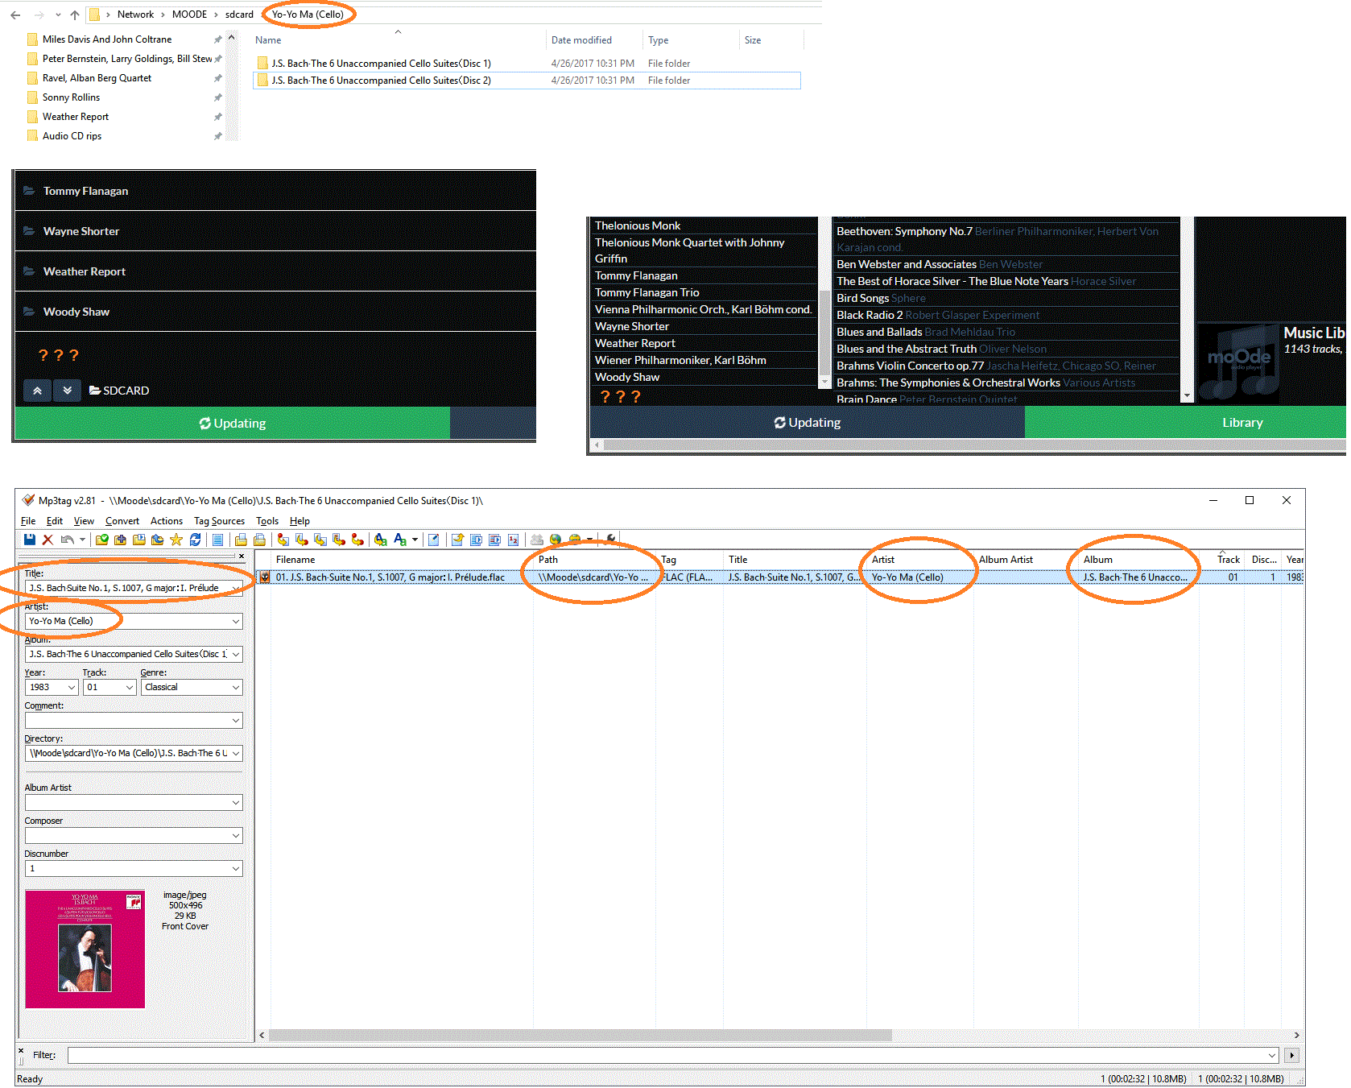Click the red X Remove tag icon
Screen dimensions: 1351x1088
[48, 540]
